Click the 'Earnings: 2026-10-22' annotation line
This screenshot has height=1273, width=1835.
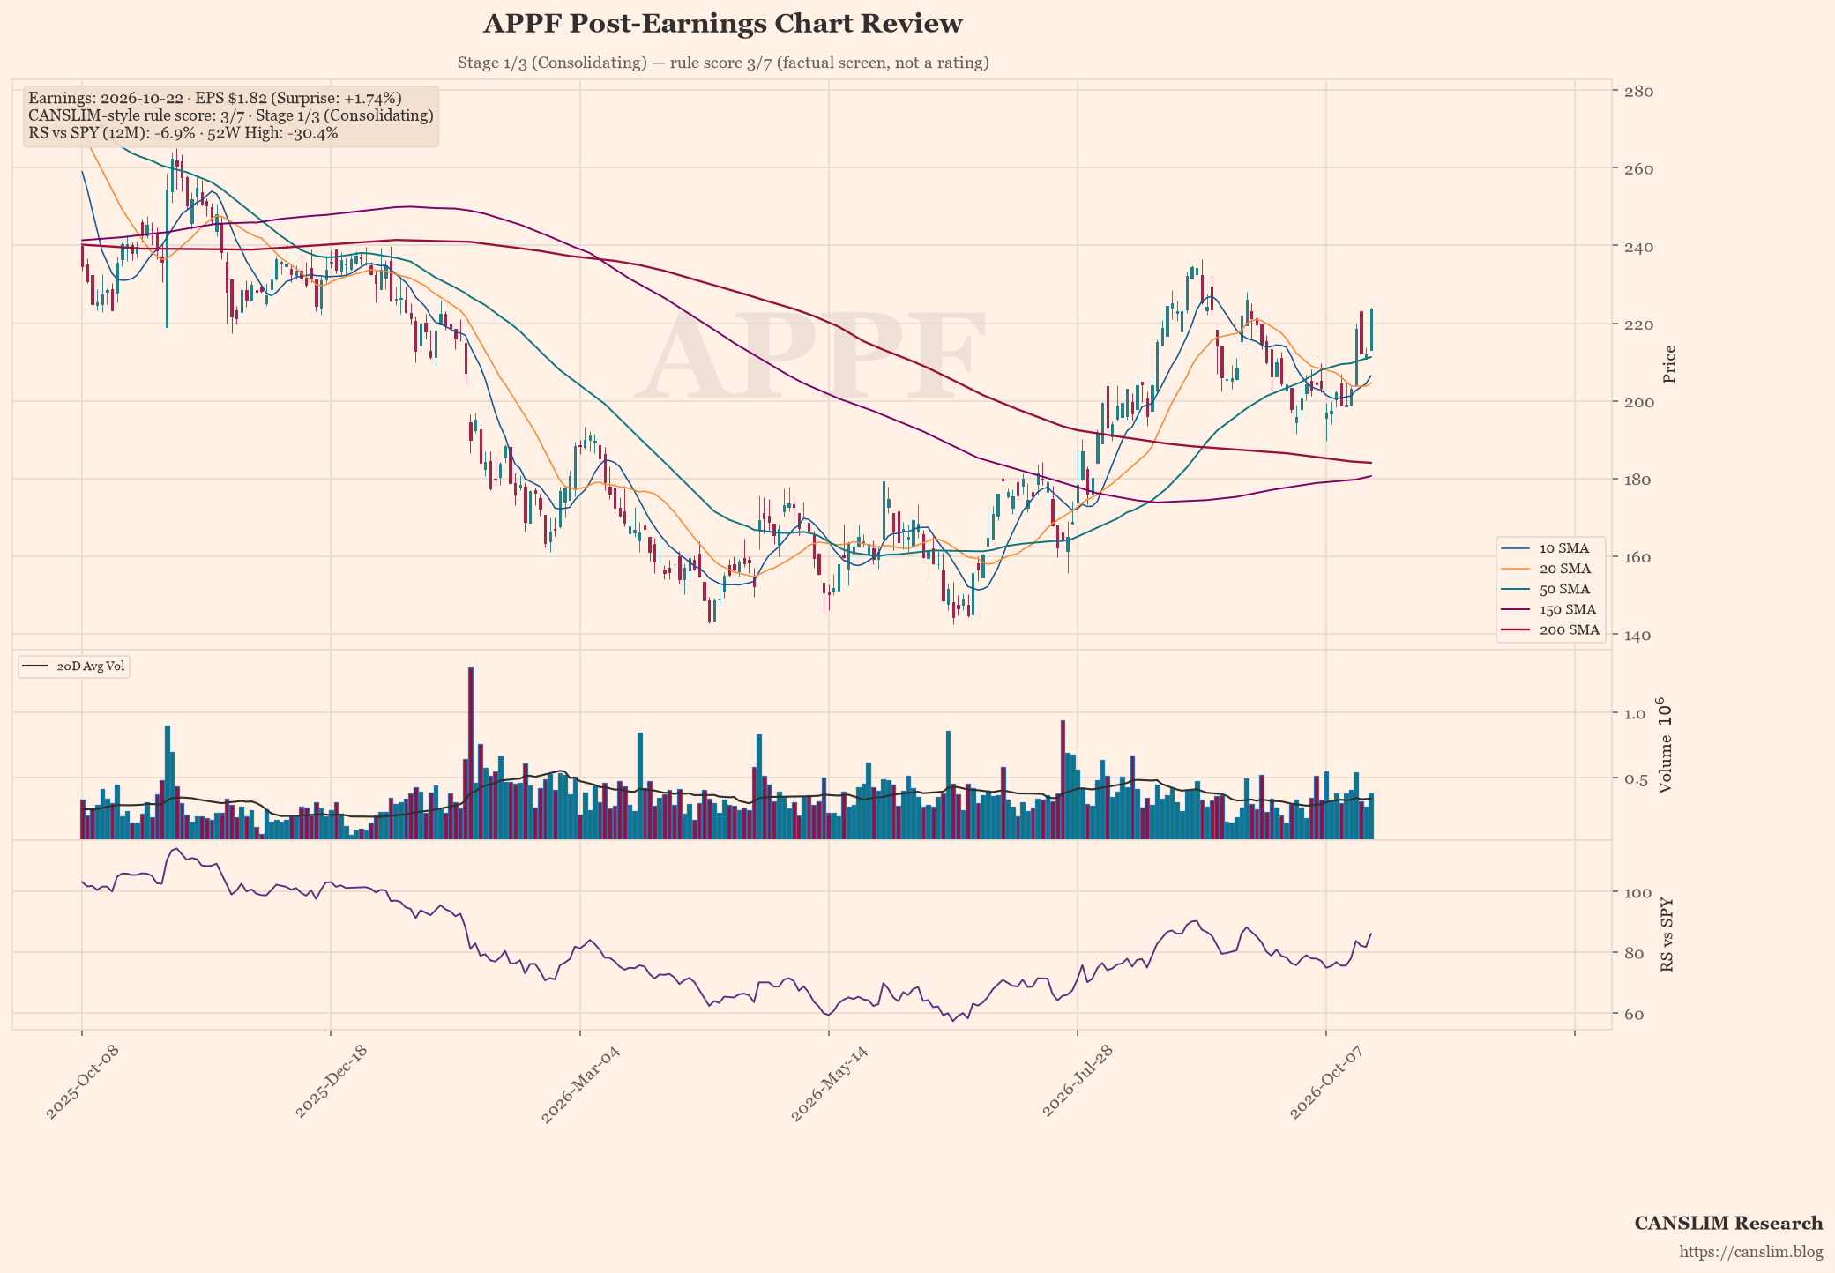tap(215, 98)
